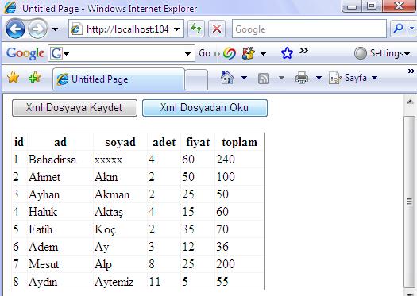Click the bookmarks icon on Google toolbar
Screen dimensions: 417x296
pyautogui.click(x=249, y=53)
